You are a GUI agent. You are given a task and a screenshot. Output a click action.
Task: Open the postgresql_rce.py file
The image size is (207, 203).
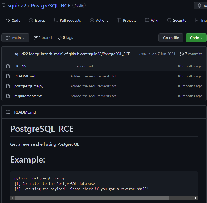click(29, 86)
